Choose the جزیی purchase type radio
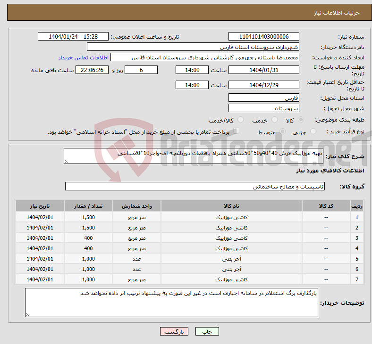 click(x=313, y=131)
